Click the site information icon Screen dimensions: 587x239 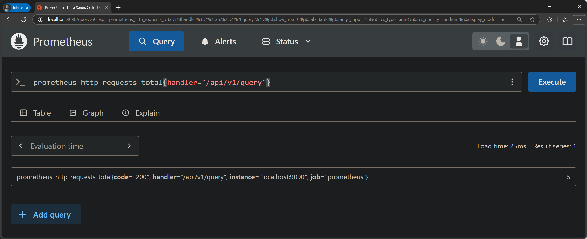click(x=40, y=19)
